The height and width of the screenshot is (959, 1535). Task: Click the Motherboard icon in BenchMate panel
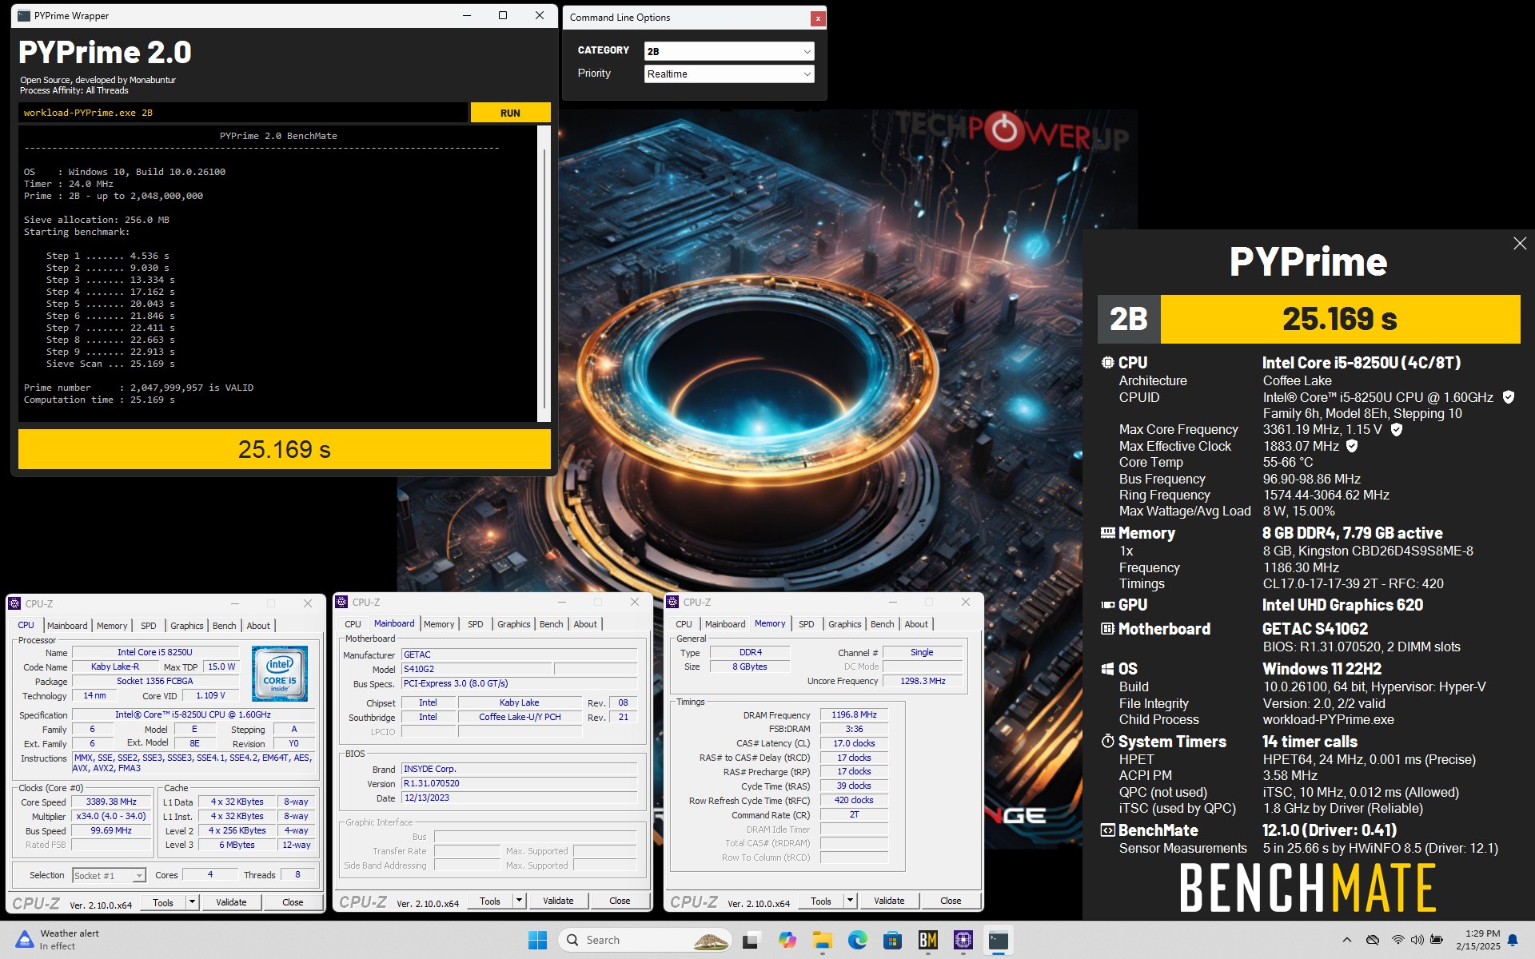click(1107, 629)
